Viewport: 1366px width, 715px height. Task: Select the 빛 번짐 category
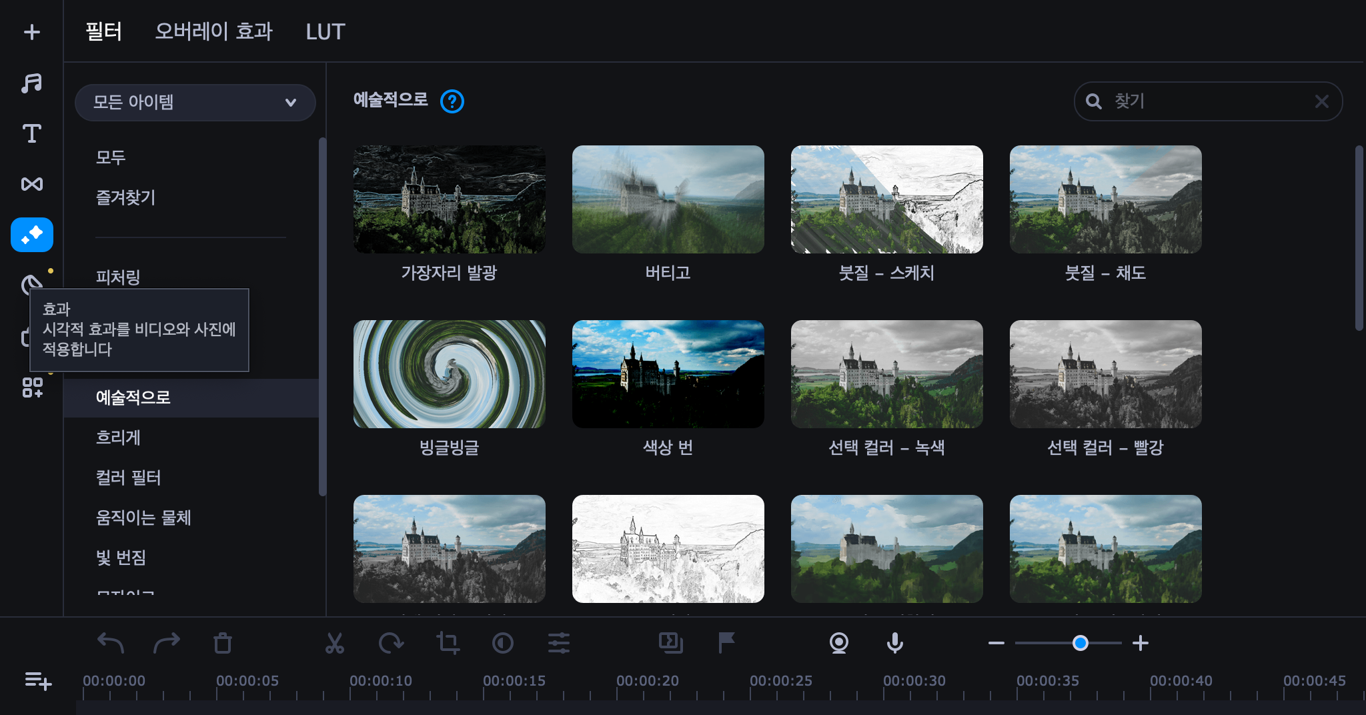[x=121, y=558]
